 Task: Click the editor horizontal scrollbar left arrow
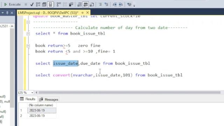click(x=36, y=92)
